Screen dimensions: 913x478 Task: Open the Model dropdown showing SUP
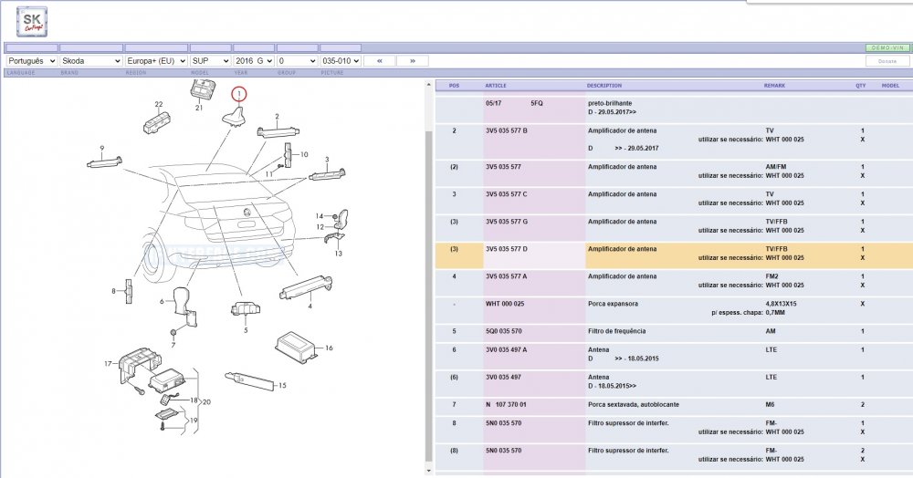coord(210,60)
